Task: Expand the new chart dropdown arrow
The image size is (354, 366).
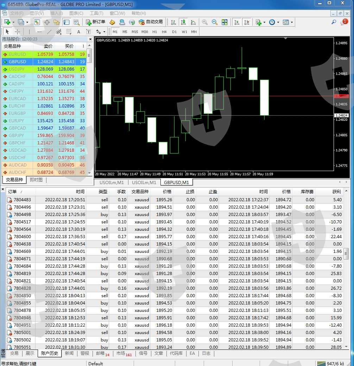Action: (13, 22)
